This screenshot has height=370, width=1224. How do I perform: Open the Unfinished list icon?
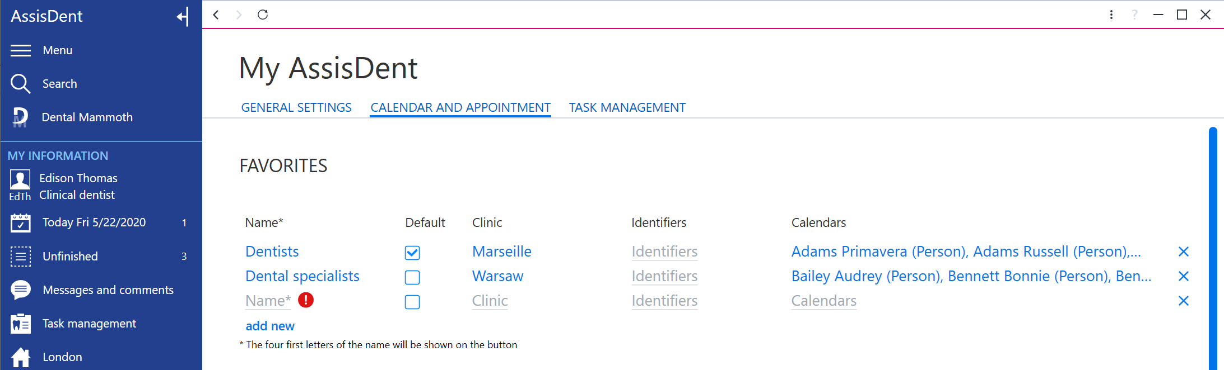tap(21, 257)
